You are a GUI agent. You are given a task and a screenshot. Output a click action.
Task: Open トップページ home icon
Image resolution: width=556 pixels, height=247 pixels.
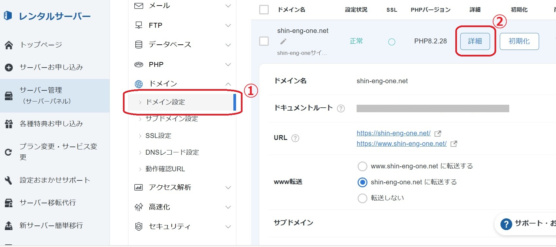pyautogui.click(x=9, y=45)
